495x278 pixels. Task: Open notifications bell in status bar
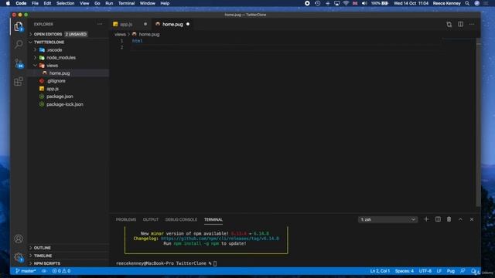pyautogui.click(x=473, y=271)
